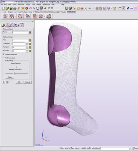Click the pink color square in toolbar

pos(135,8)
